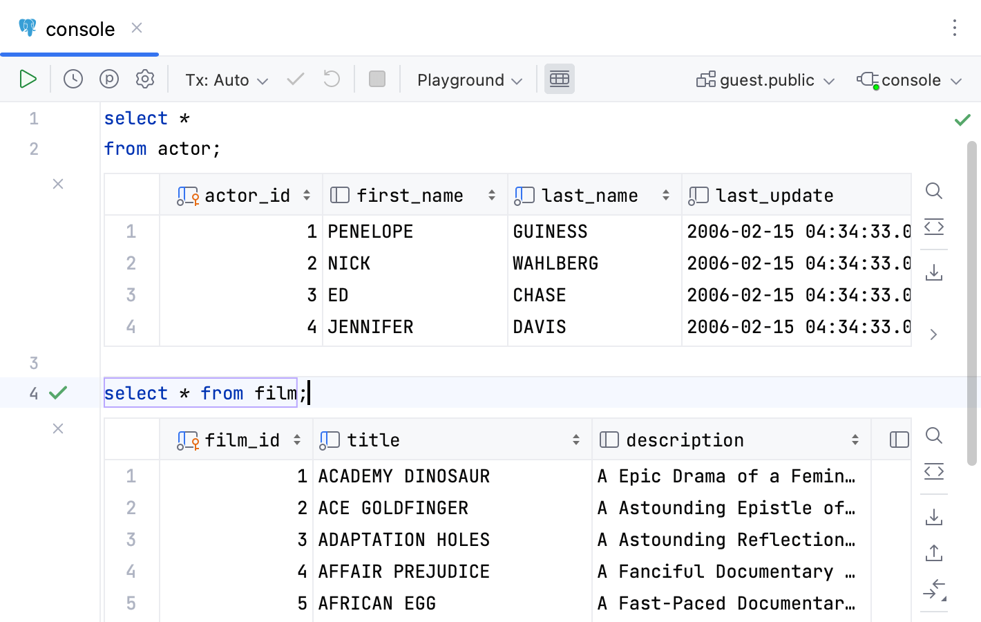Image resolution: width=981 pixels, height=622 pixels.
Task: Open the Tx: Auto transaction dropdown
Action: [226, 79]
